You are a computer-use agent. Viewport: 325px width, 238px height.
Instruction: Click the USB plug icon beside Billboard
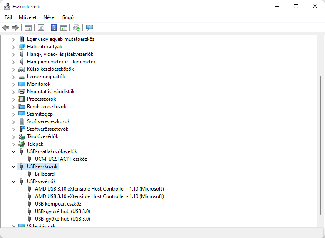(x=29, y=174)
